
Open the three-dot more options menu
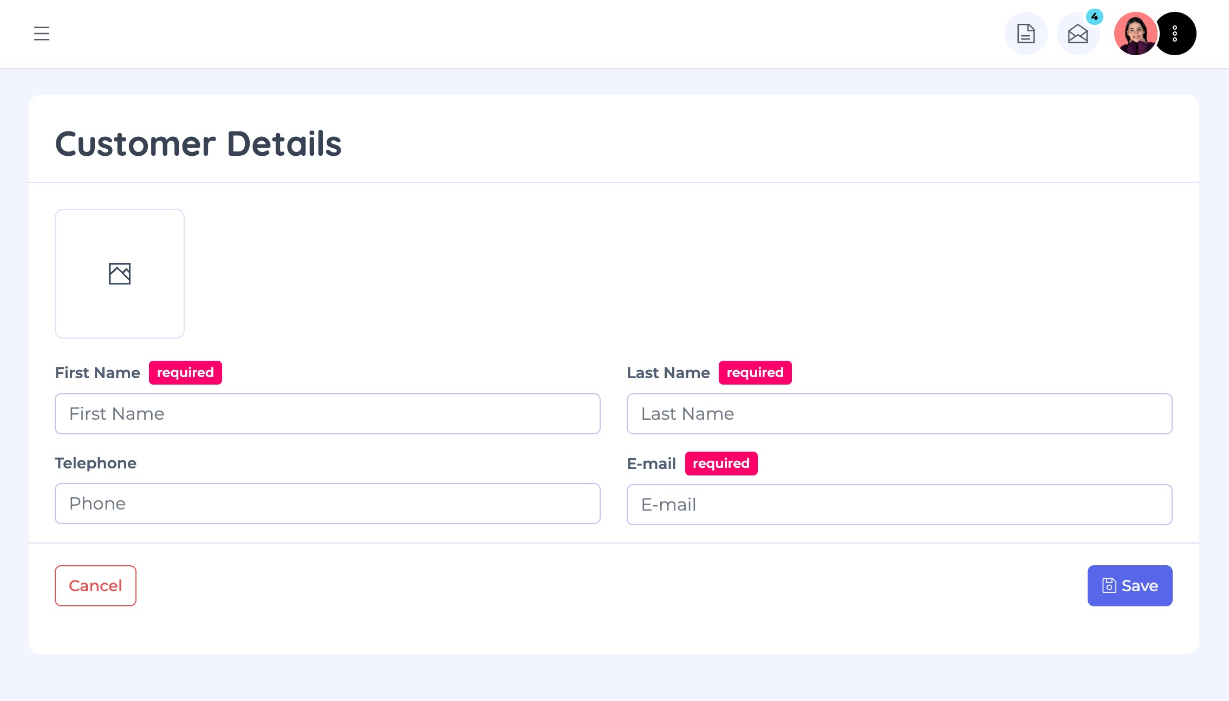click(x=1175, y=34)
